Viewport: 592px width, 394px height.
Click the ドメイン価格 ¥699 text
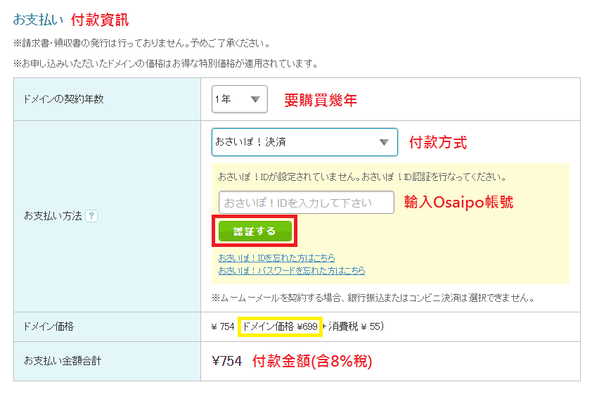click(280, 326)
